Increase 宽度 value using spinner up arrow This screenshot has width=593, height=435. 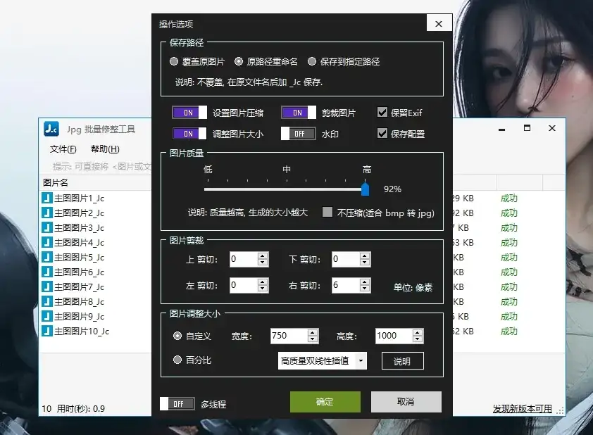point(312,332)
